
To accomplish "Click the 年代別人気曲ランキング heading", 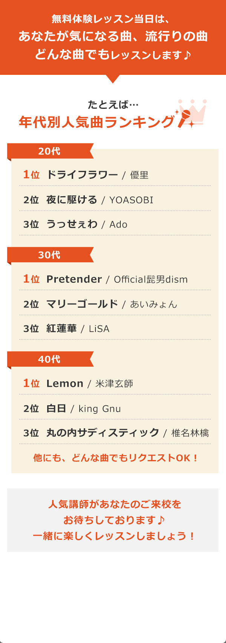I will pyautogui.click(x=97, y=122).
